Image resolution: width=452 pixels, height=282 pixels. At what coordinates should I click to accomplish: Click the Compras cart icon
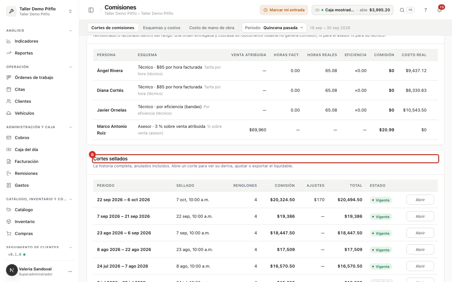click(x=9, y=233)
